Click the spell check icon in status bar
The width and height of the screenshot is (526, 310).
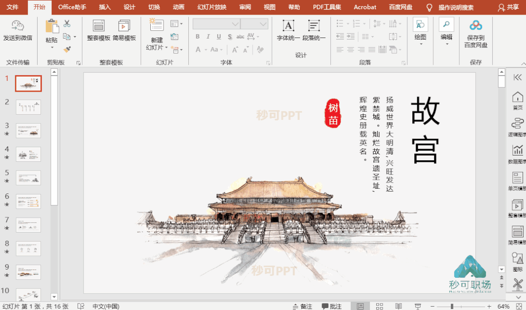(x=81, y=306)
